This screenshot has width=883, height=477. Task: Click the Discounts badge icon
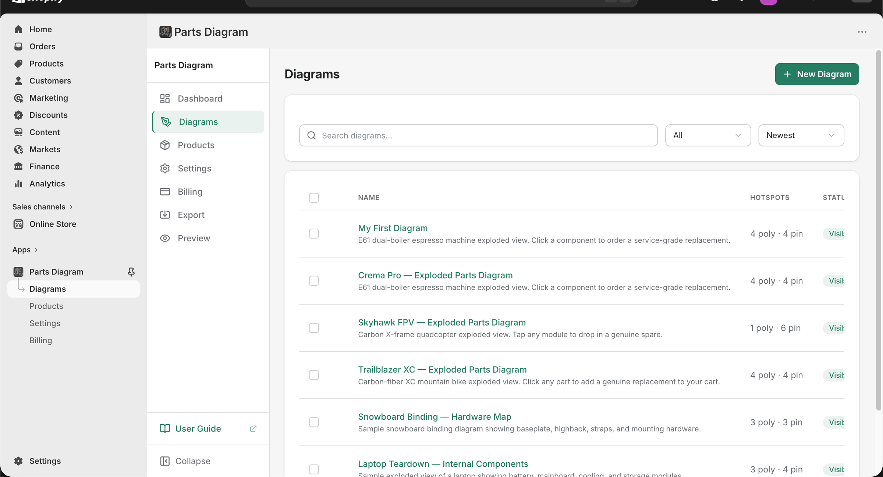point(18,115)
